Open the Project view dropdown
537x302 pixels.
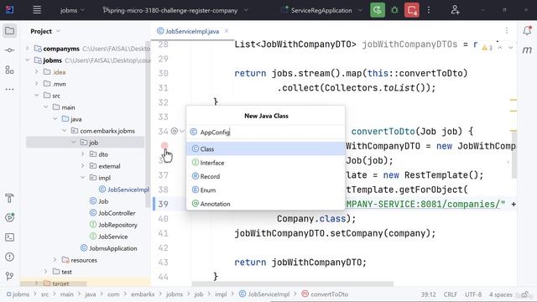45,31
